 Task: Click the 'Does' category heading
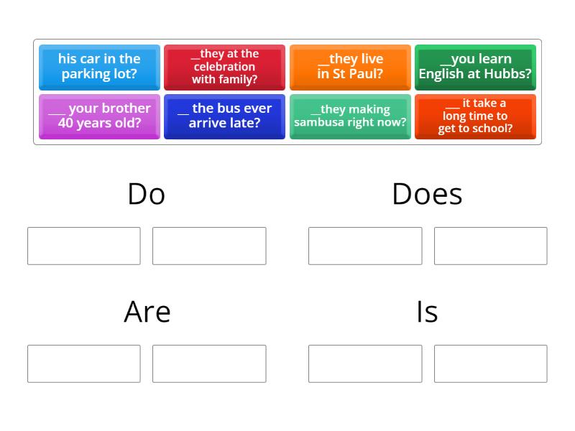pos(427,193)
